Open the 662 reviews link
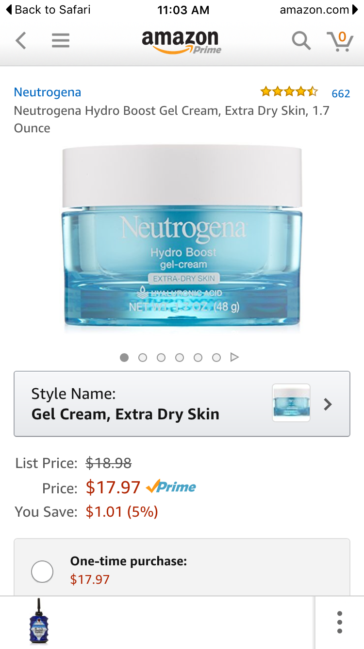 click(x=341, y=93)
